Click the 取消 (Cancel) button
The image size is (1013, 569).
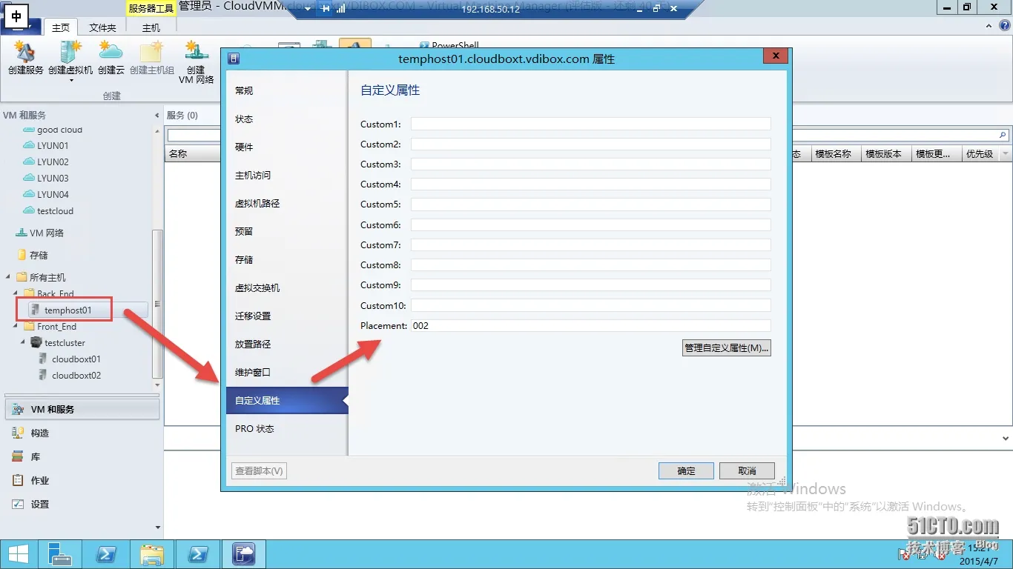coord(747,470)
